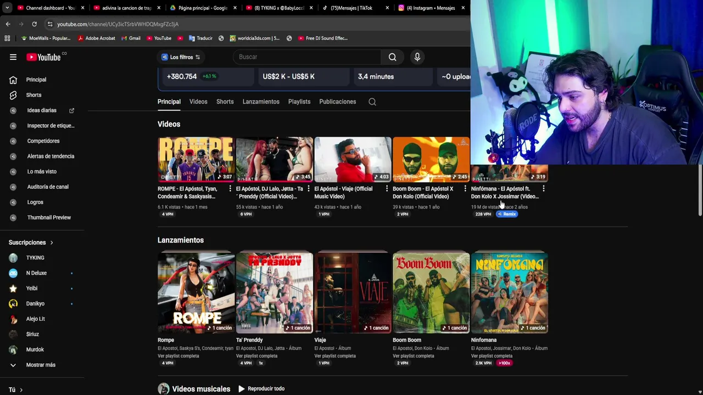Search within channel magnifier icon
The width and height of the screenshot is (703, 395).
coord(372,101)
